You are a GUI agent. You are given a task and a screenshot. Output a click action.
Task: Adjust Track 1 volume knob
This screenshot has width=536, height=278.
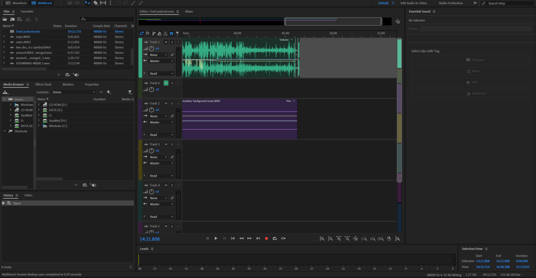[x=151, y=49]
